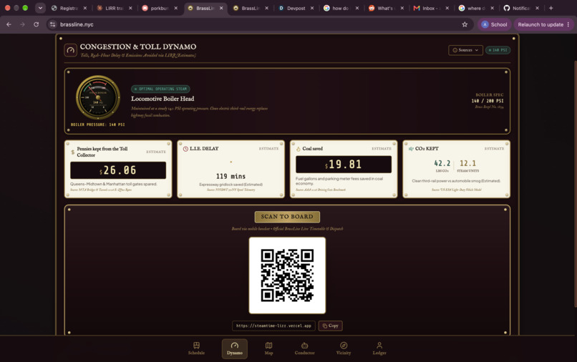Close the active BrassLin tab
Viewport: 577px width, 362px height.
(221, 8)
